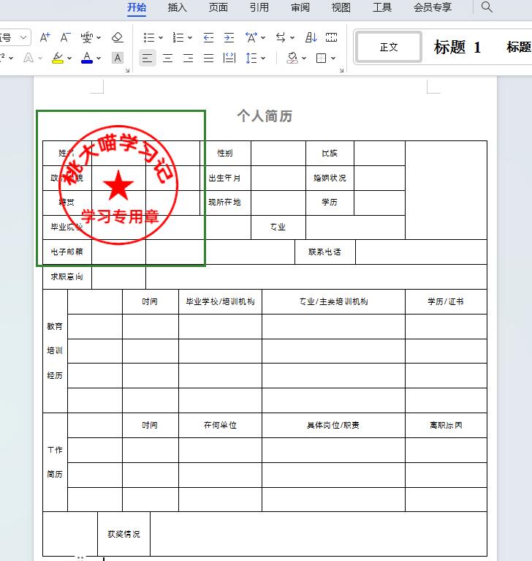Open the font settings dialog launcher
The image size is (532, 561).
(127, 70)
